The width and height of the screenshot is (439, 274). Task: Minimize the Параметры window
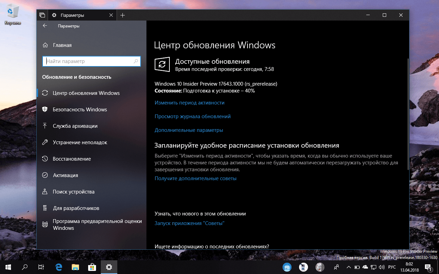(x=368, y=15)
